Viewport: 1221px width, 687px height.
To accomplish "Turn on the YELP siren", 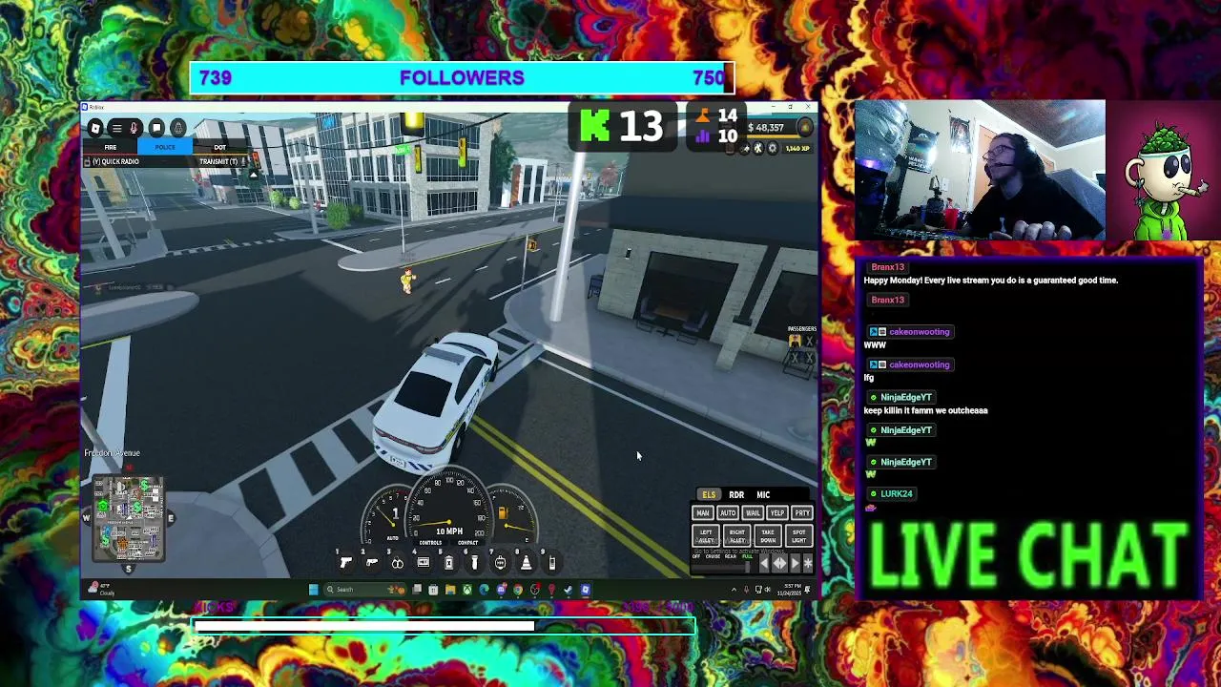I will click(x=777, y=513).
